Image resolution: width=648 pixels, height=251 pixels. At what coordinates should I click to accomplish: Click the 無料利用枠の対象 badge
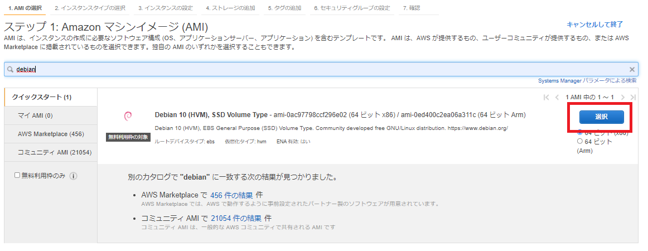click(128, 137)
